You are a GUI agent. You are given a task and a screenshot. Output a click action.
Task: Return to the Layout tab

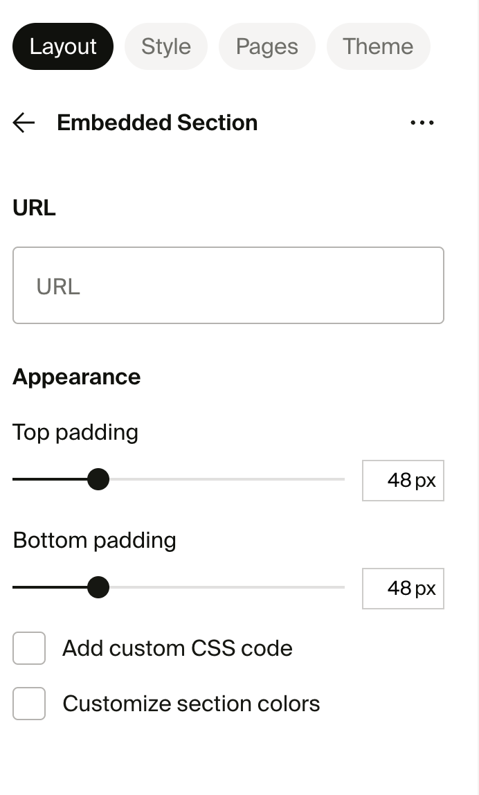[x=62, y=46]
